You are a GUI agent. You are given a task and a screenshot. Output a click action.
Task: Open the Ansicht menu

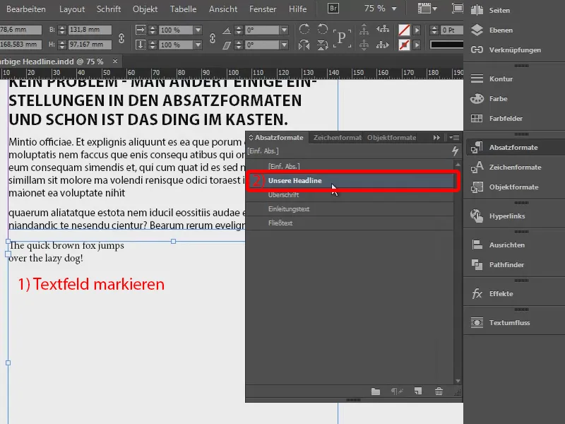223,9
